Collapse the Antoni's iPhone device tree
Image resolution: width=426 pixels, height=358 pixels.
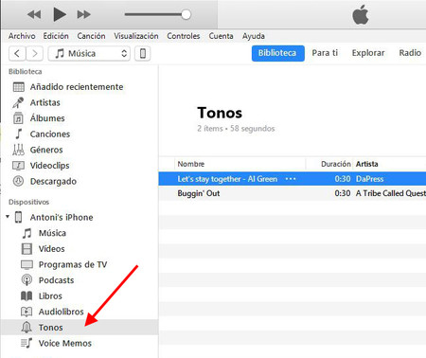click(x=8, y=217)
